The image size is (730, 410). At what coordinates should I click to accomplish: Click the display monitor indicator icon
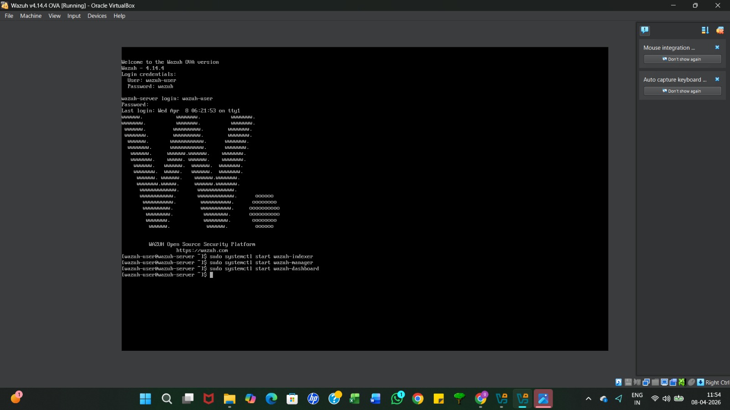(664, 382)
